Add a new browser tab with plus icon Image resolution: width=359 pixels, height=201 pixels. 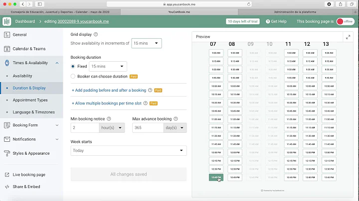356,12
